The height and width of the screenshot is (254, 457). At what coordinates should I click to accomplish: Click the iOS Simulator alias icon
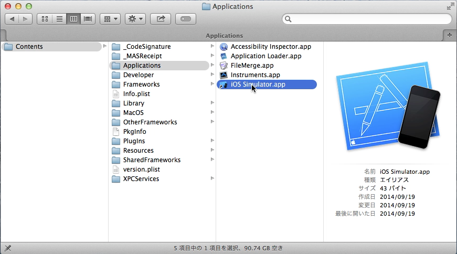click(224, 84)
